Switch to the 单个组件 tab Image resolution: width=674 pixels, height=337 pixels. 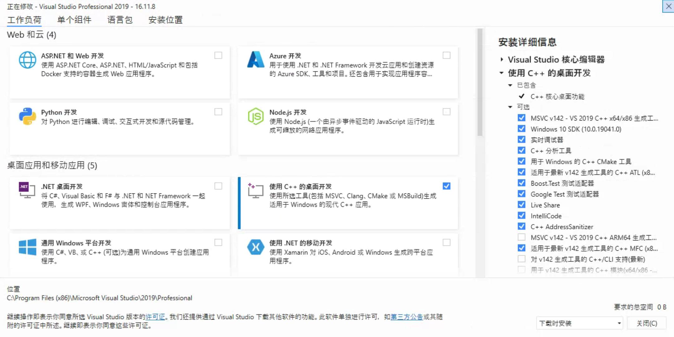click(x=74, y=20)
